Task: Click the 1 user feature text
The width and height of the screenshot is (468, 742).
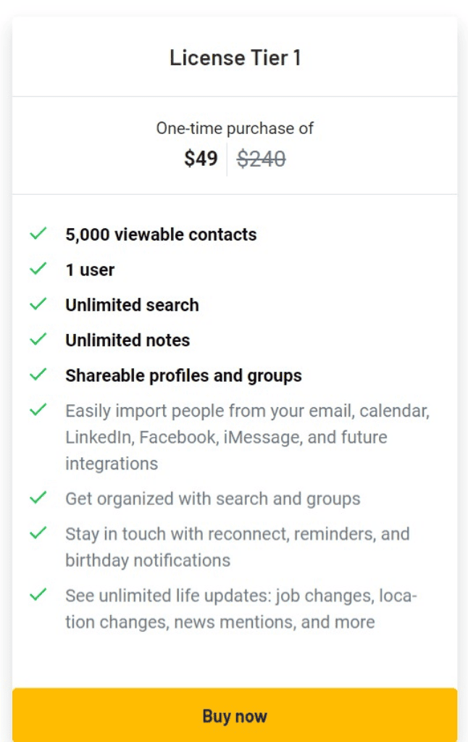Action: [x=90, y=270]
